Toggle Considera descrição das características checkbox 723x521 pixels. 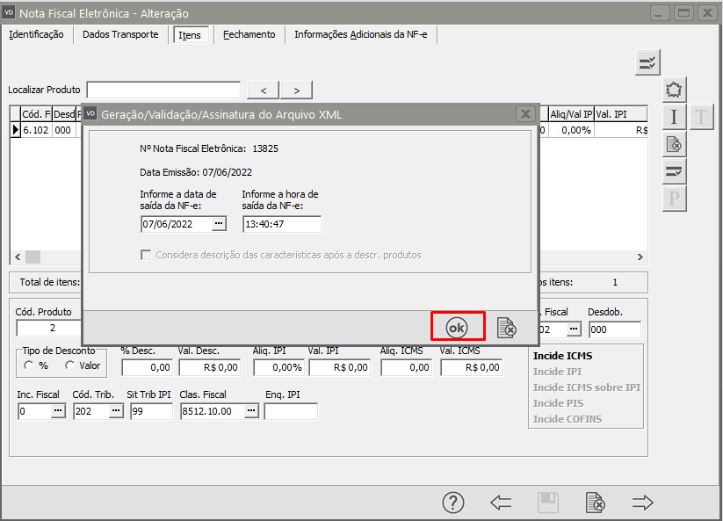(147, 255)
